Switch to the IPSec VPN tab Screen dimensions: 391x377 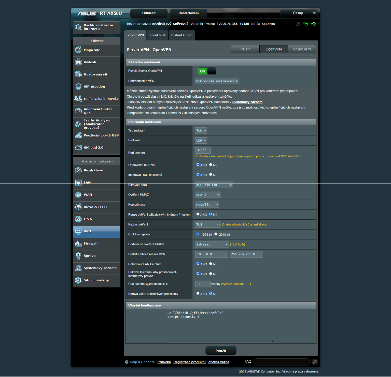302,49
